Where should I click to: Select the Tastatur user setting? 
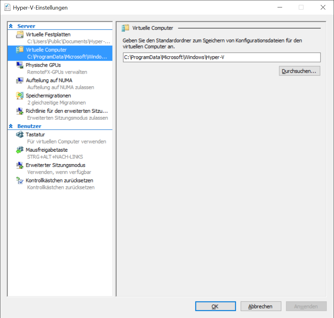tap(35, 135)
